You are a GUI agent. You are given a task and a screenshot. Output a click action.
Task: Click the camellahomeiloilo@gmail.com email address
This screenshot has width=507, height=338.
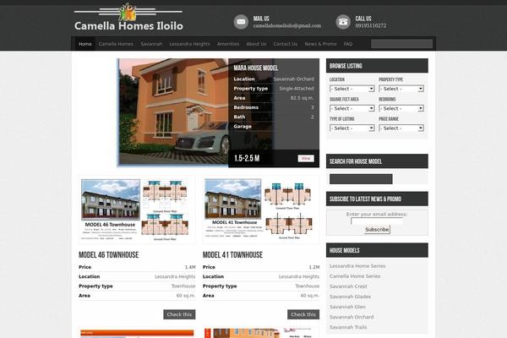[x=287, y=25]
